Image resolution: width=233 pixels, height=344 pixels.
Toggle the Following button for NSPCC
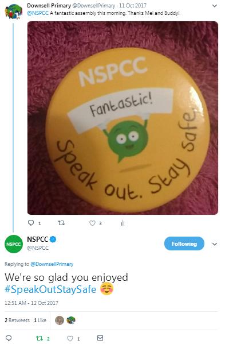pos(184,243)
